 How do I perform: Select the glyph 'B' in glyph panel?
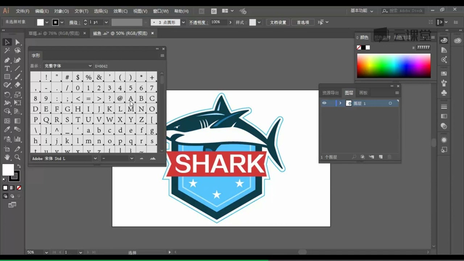pyautogui.click(x=141, y=99)
